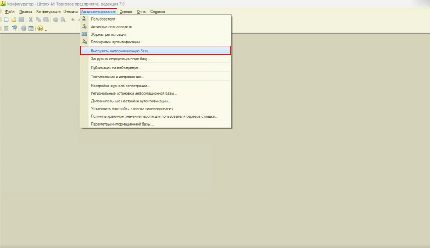Choose Загрузить информационную базу

[156, 58]
